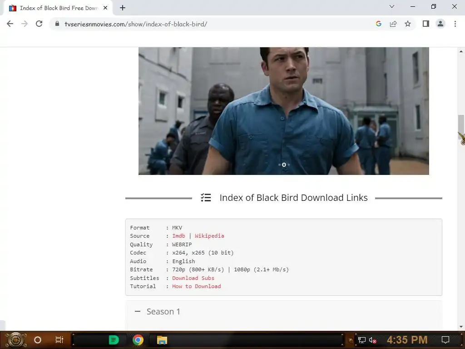The width and height of the screenshot is (465, 349).
Task: Open network status tray icon
Action: [x=362, y=340]
